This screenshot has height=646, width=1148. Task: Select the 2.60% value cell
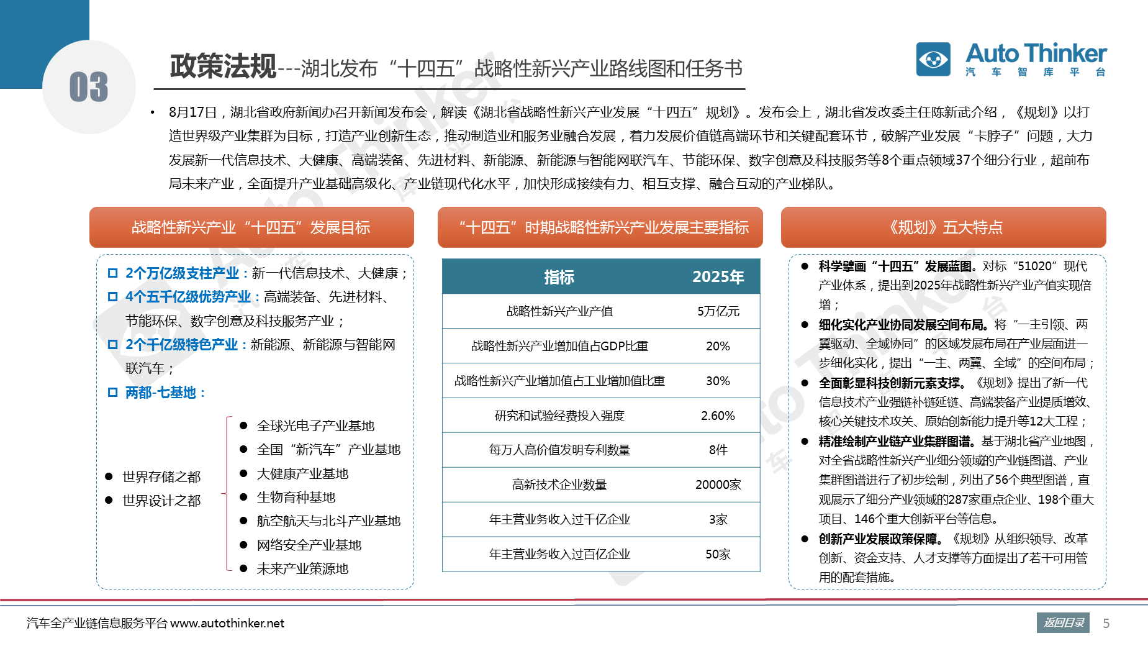718,416
